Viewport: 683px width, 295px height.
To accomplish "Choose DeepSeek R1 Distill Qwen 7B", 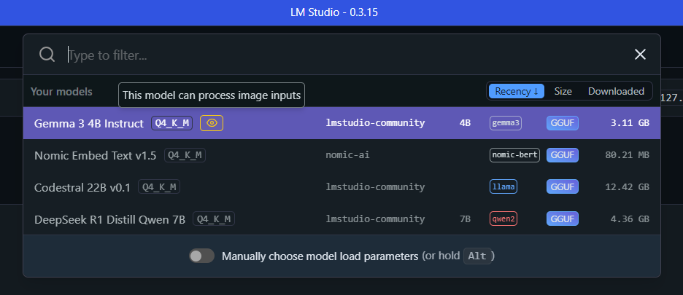I will [x=341, y=219].
